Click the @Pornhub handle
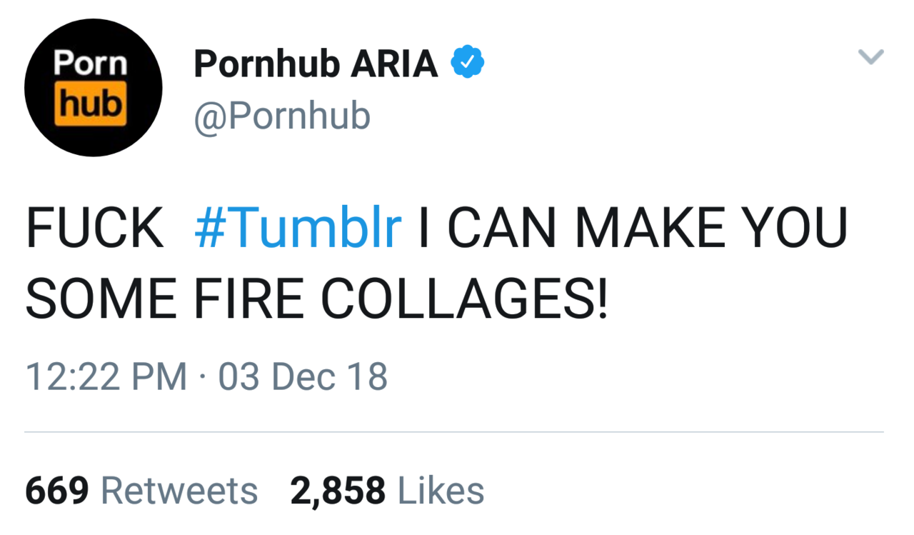Screen dimensions: 914x535 tap(282, 115)
